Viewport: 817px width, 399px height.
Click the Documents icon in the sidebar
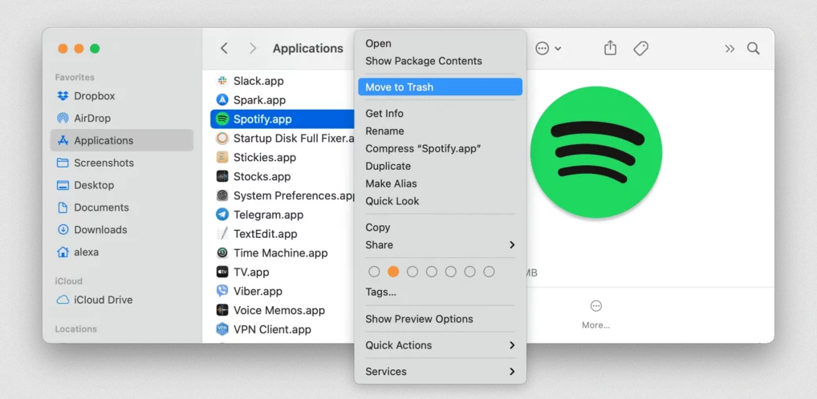coord(63,208)
